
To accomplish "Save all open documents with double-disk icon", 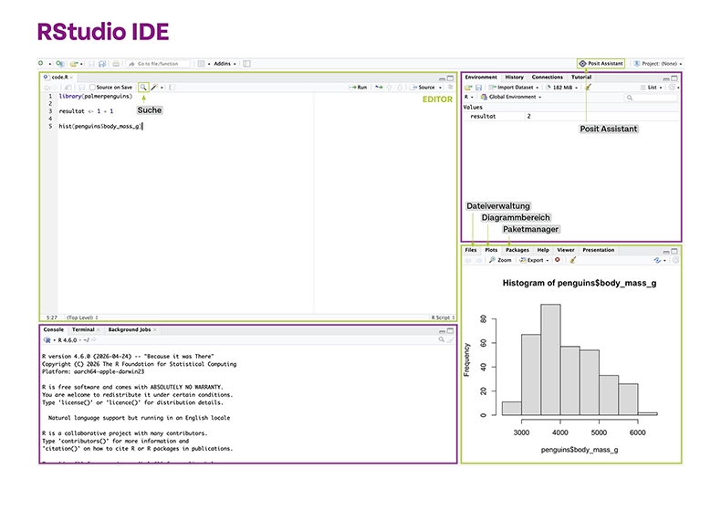I will 102,64.
